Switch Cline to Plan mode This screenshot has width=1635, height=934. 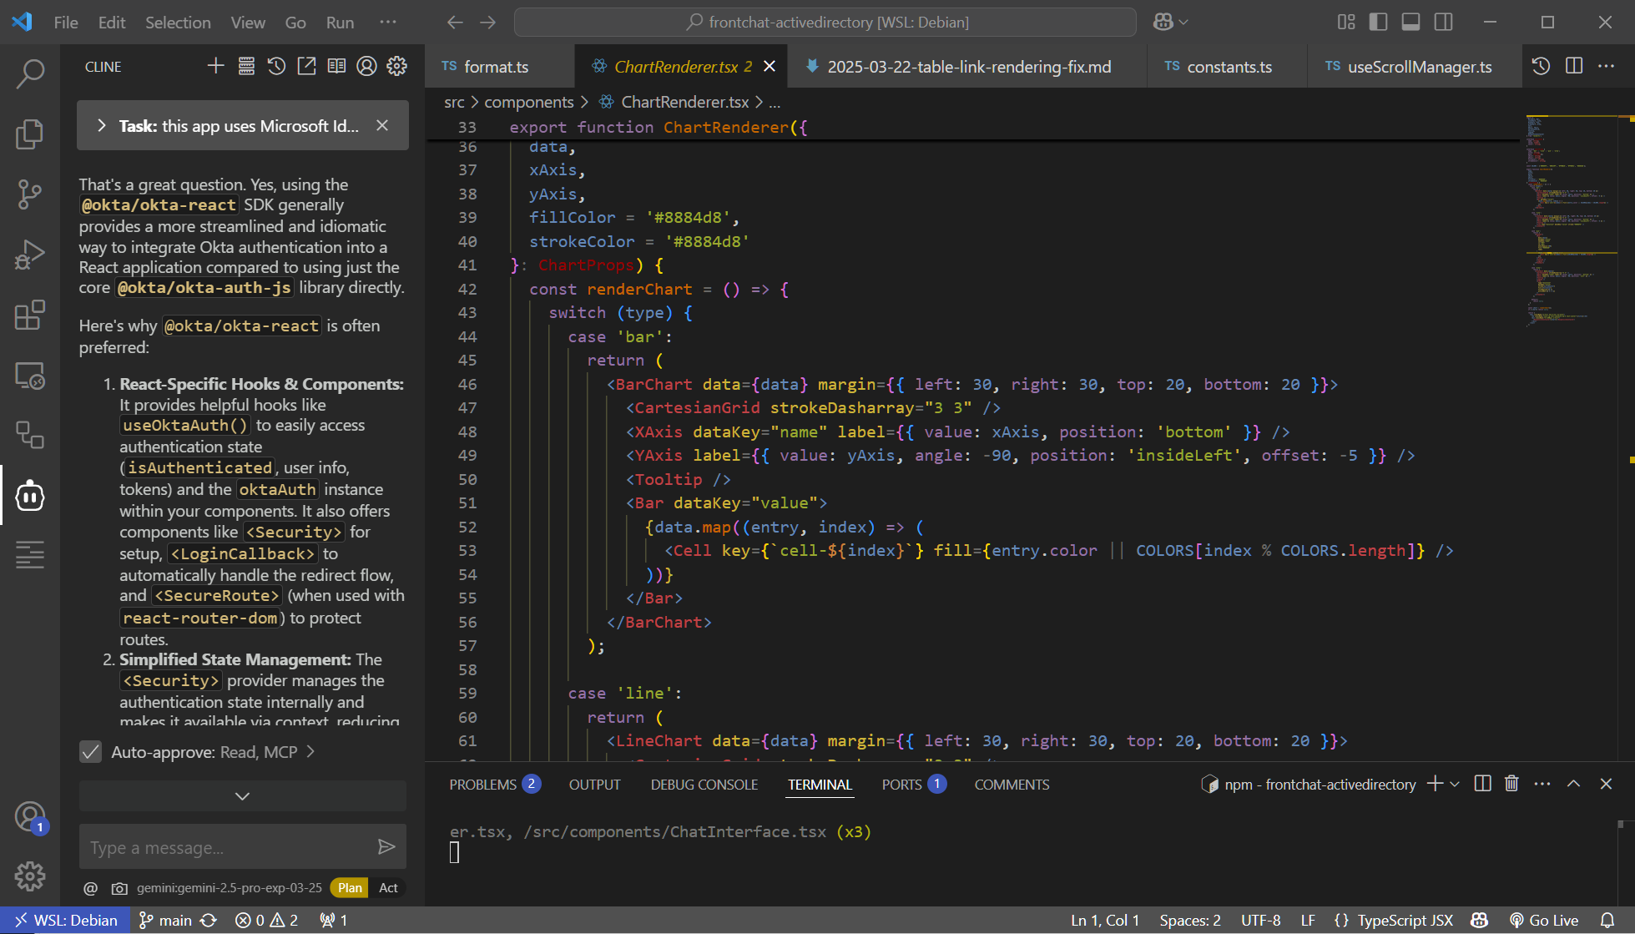click(x=350, y=888)
